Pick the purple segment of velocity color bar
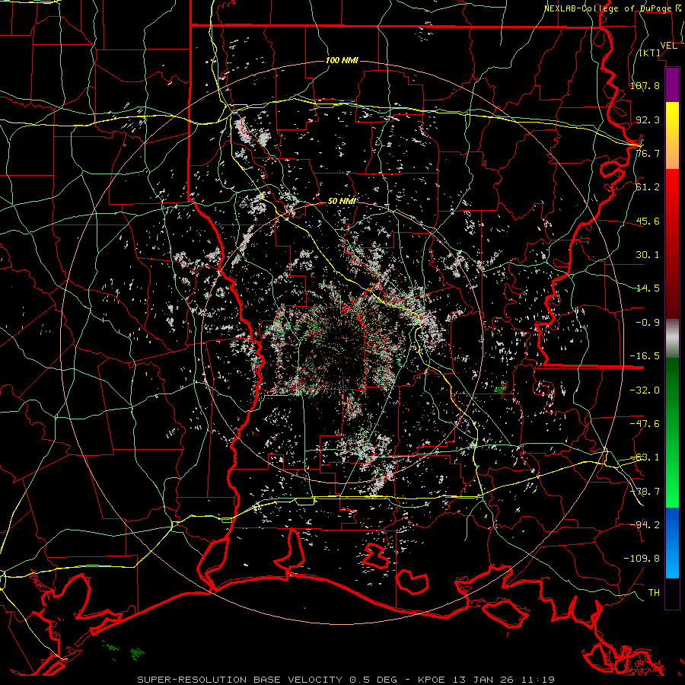685x685 pixels. click(672, 85)
